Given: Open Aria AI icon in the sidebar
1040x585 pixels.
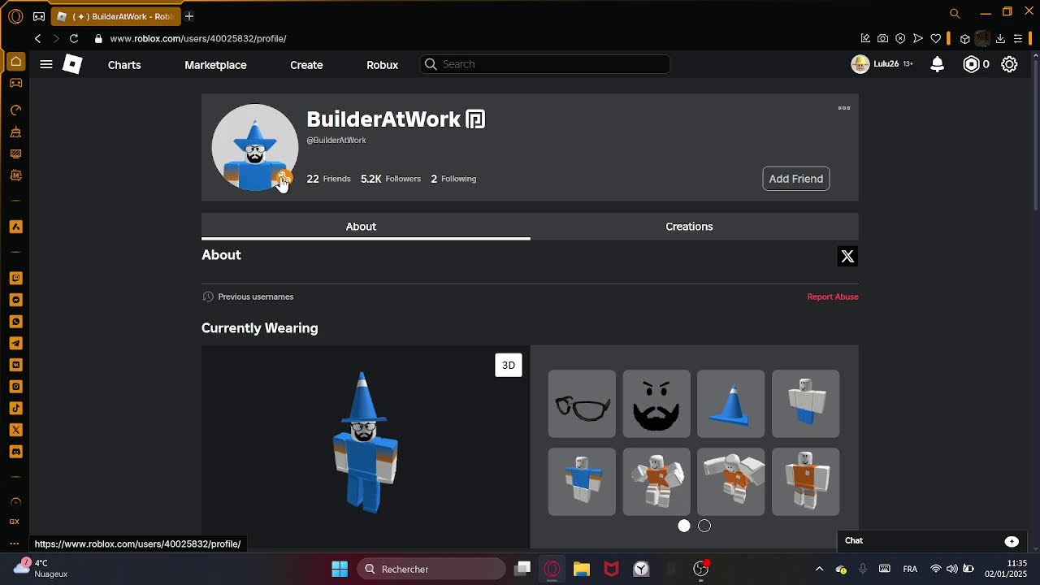Looking at the screenshot, I should (x=15, y=227).
